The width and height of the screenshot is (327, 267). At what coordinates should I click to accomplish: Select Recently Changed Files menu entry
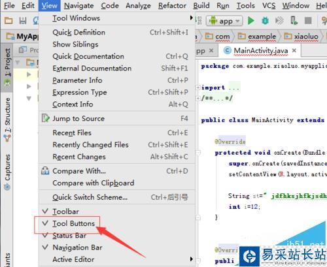[x=117, y=145]
